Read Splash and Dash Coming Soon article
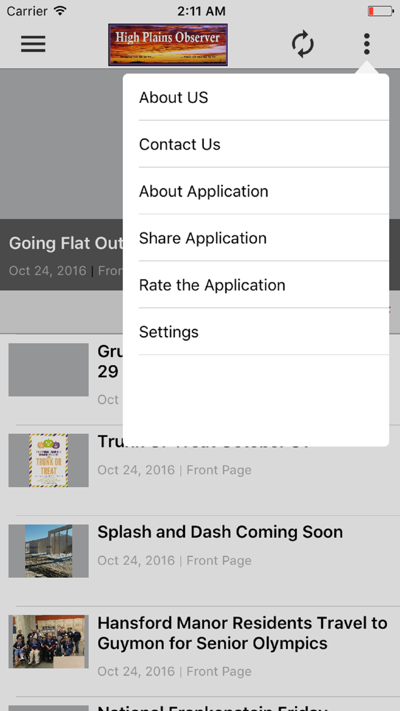The image size is (400, 711). tap(220, 532)
